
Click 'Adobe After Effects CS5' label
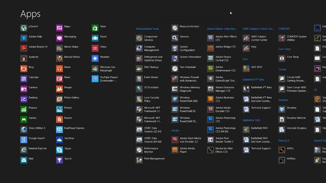(x=226, y=38)
